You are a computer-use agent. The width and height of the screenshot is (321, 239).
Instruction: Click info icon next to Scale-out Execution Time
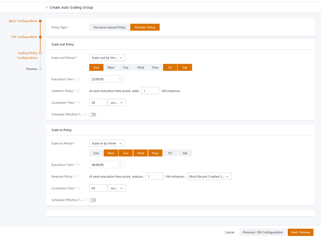pyautogui.click(x=78, y=79)
